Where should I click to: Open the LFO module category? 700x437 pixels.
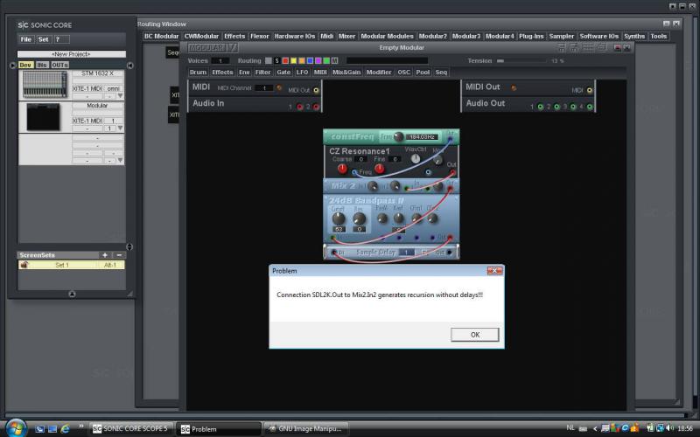302,73
